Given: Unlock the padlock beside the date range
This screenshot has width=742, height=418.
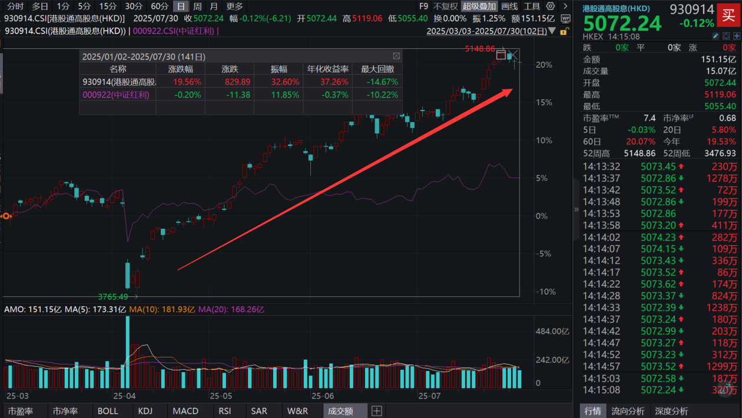Looking at the screenshot, I should [563, 32].
